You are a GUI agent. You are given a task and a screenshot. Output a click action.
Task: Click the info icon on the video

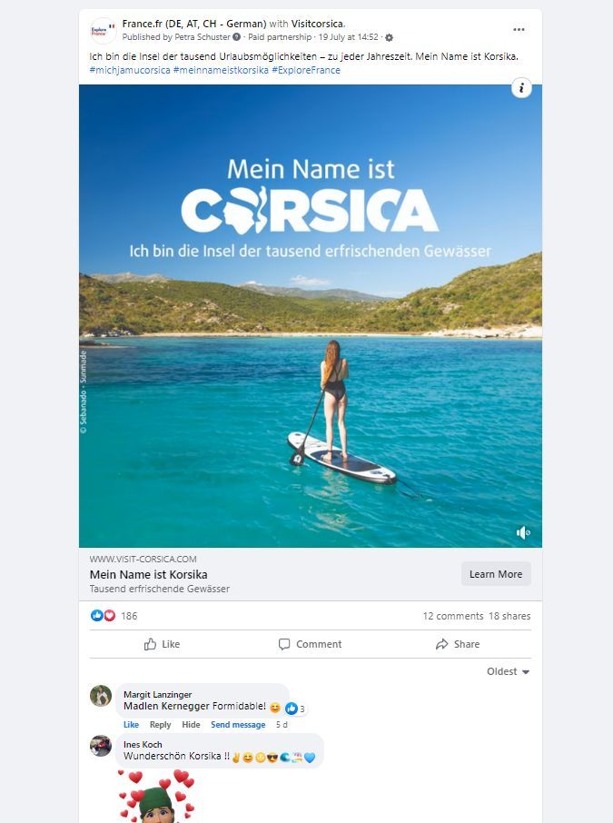pyautogui.click(x=521, y=88)
